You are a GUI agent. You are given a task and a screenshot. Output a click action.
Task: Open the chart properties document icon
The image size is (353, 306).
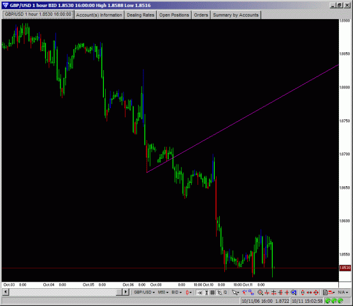(325, 292)
